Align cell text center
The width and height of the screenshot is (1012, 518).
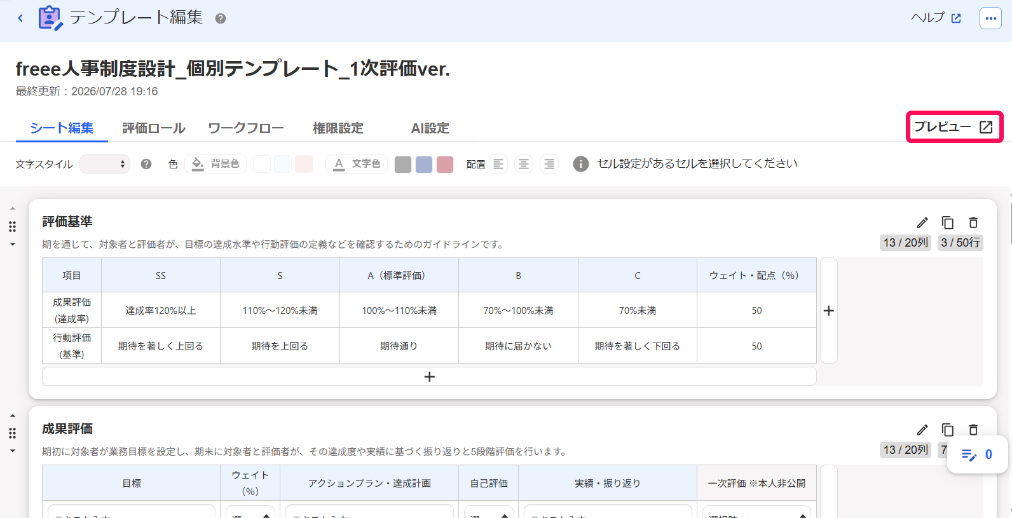[524, 164]
